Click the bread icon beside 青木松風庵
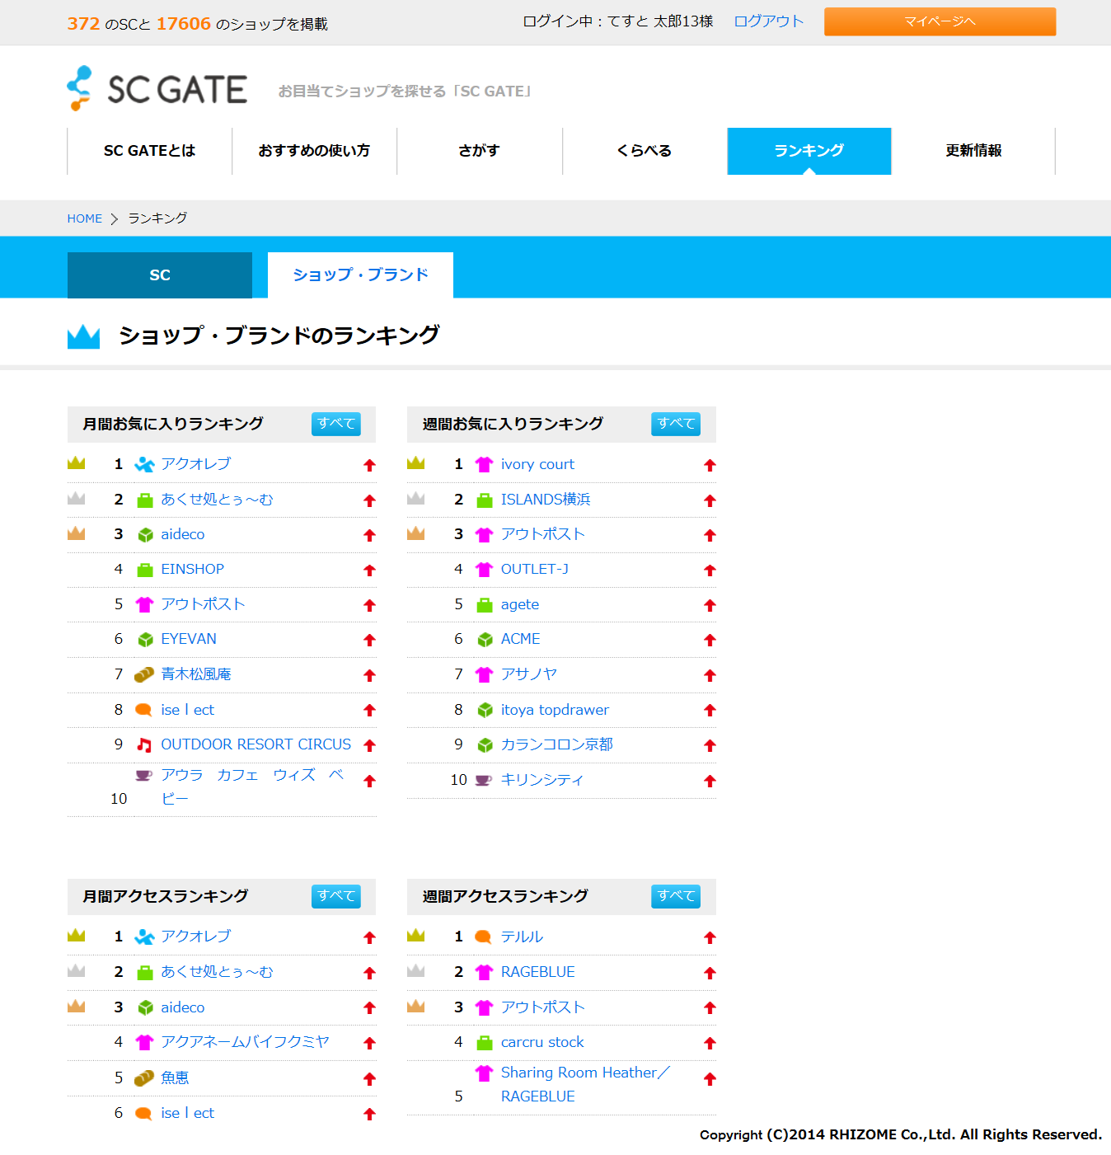This screenshot has height=1155, width=1111. 144,674
